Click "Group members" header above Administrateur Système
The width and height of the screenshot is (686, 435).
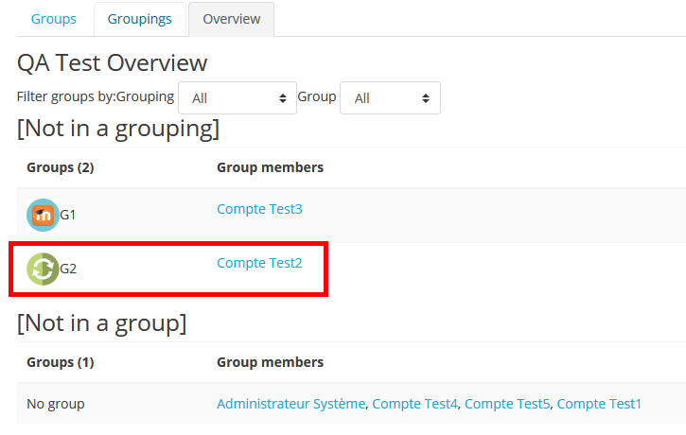tap(270, 362)
